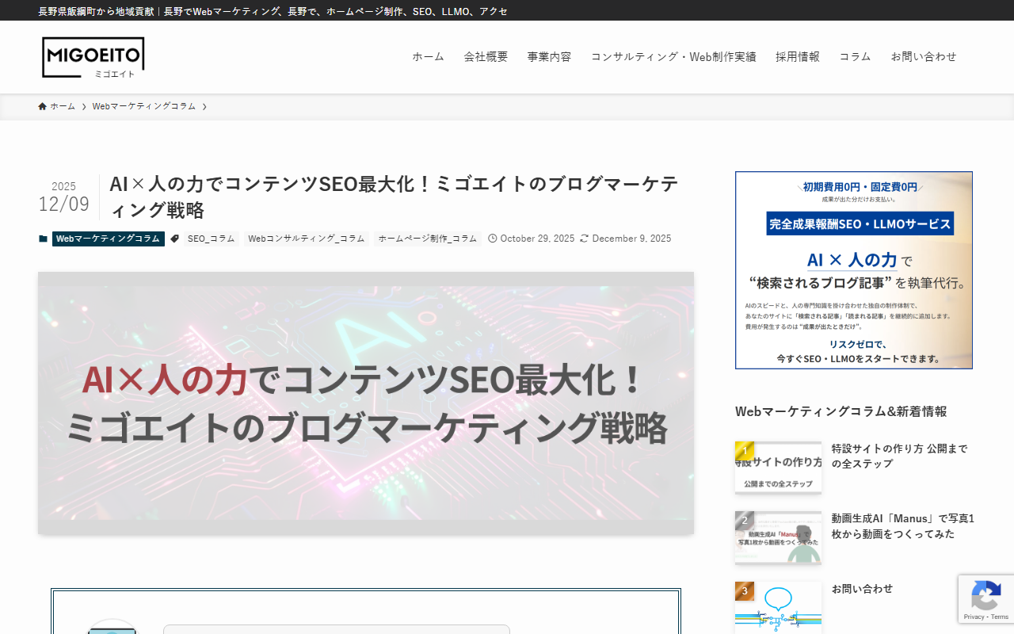
Task: Click the tag icon before SEO_コラム
Action: [x=174, y=239]
